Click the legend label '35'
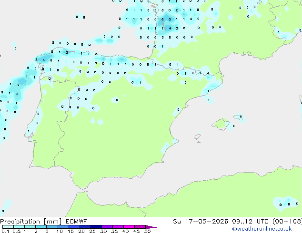Viewport: 302px width, 233px height. click(114, 231)
